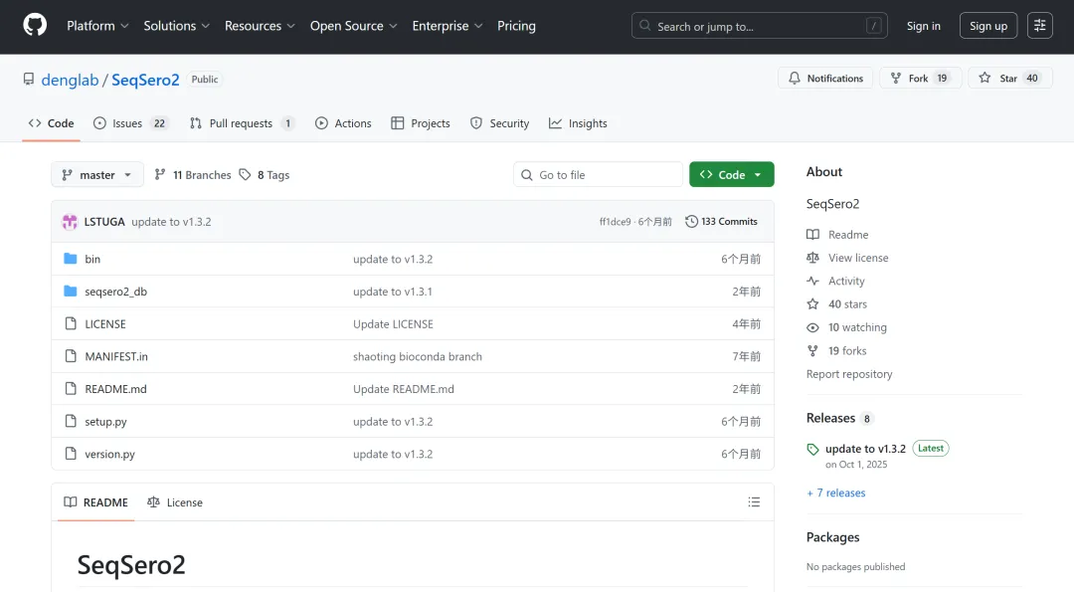Click the View license link
Screen dimensions: 1074x592
point(847,258)
